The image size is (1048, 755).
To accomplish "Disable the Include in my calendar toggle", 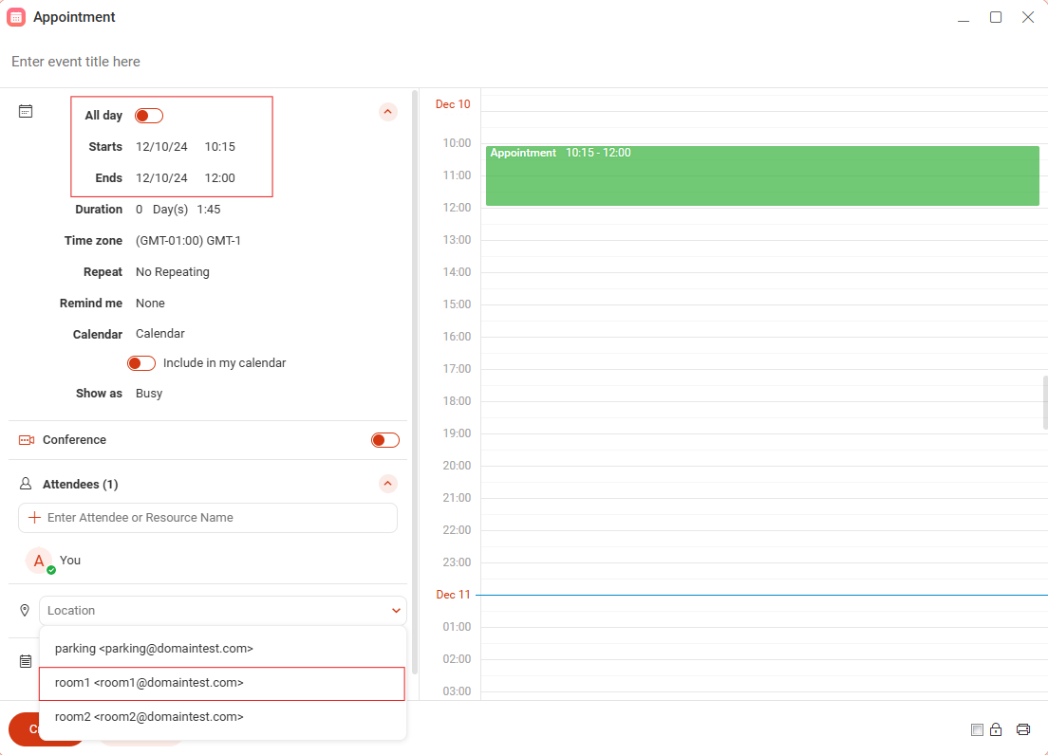I will (140, 363).
